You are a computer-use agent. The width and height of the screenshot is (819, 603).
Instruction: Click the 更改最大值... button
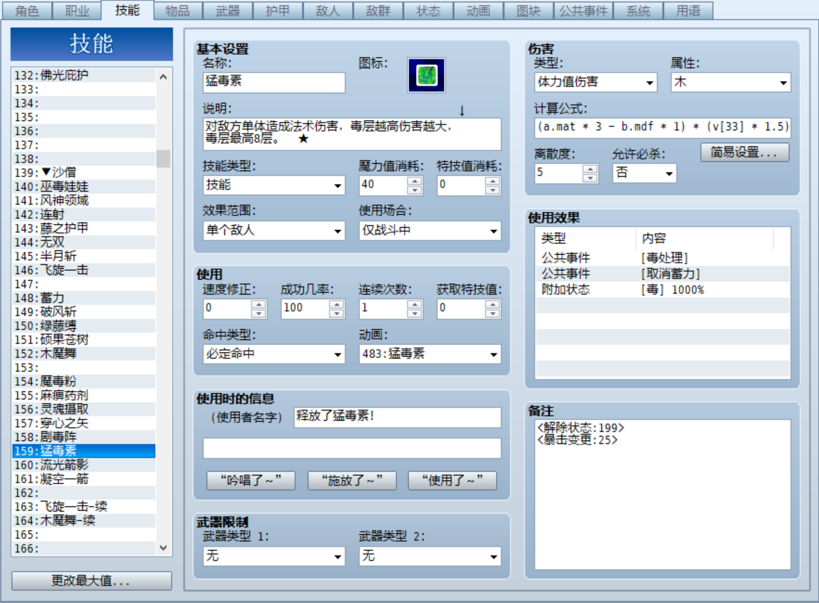click(92, 581)
